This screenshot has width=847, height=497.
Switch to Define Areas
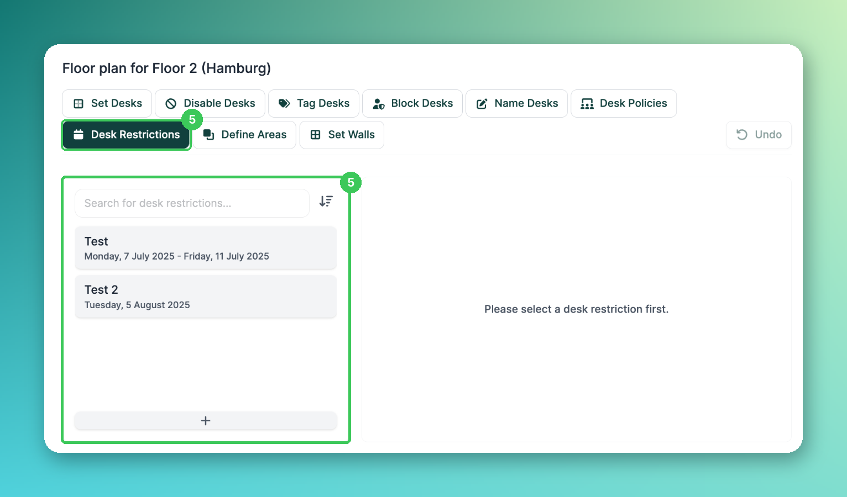pyautogui.click(x=244, y=135)
